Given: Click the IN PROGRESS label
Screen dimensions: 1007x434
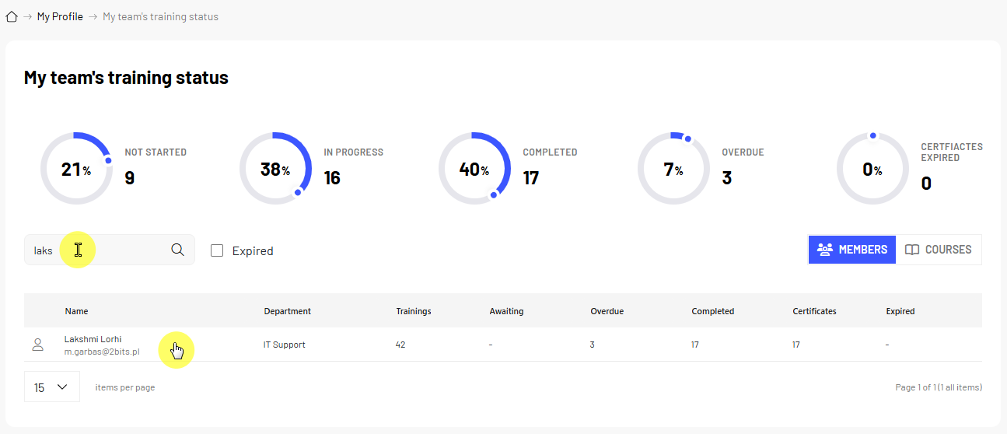Looking at the screenshot, I should pos(353,152).
